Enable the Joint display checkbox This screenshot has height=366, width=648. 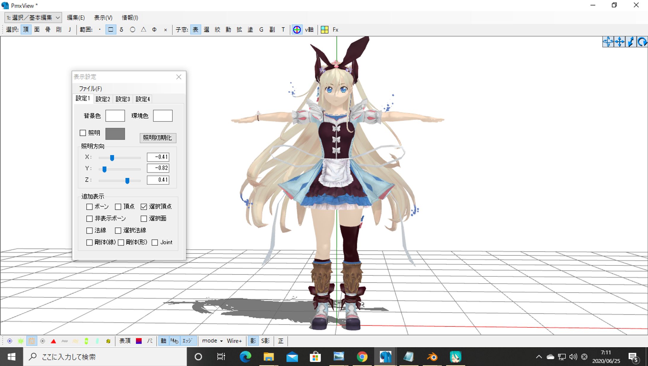155,243
